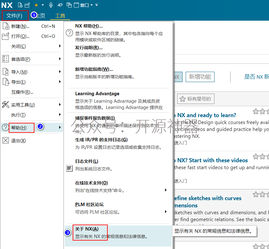Choose 退出(X) to exit NX
The height and width of the screenshot is (249, 269).
32,141
